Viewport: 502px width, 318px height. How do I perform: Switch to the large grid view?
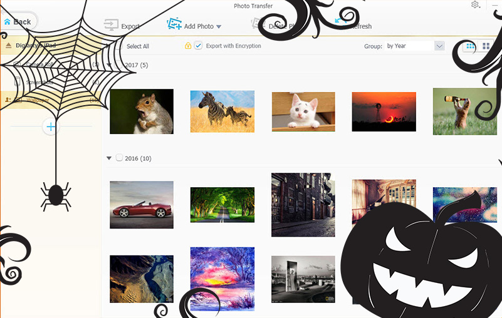[x=486, y=46]
